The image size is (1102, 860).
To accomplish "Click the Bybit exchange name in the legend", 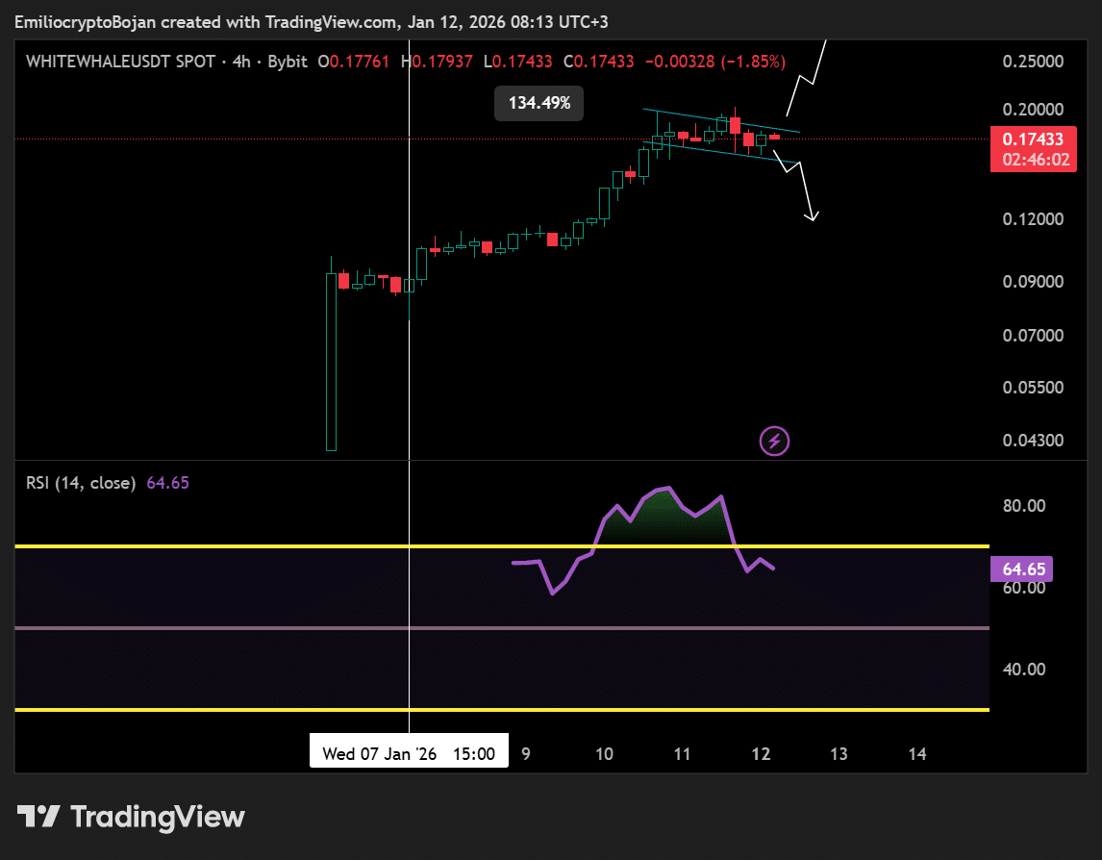I will tap(288, 61).
